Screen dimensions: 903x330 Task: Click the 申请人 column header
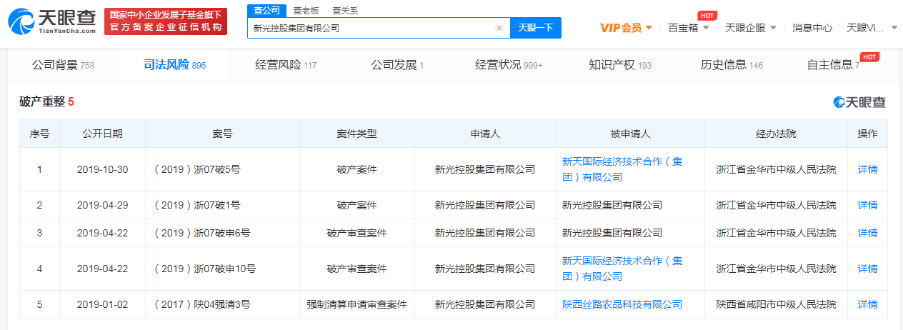coord(485,134)
